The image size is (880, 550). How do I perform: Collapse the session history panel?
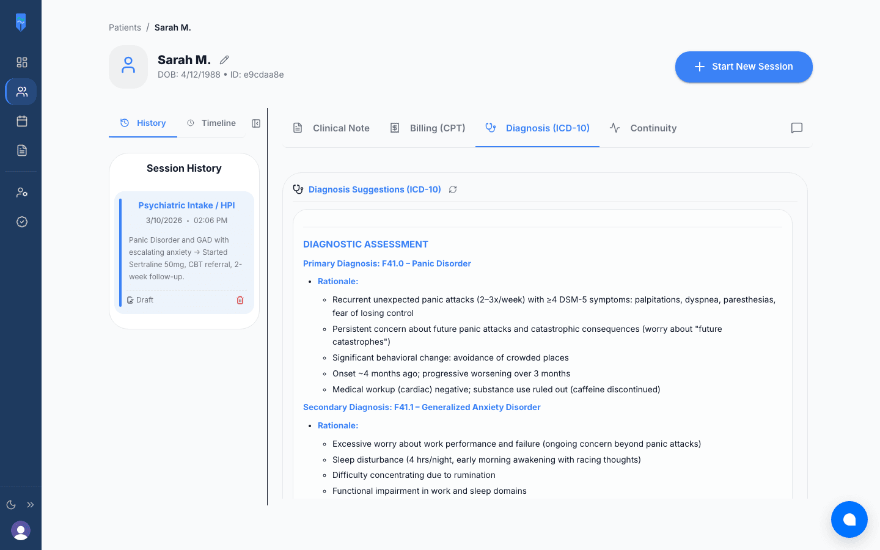pos(256,123)
